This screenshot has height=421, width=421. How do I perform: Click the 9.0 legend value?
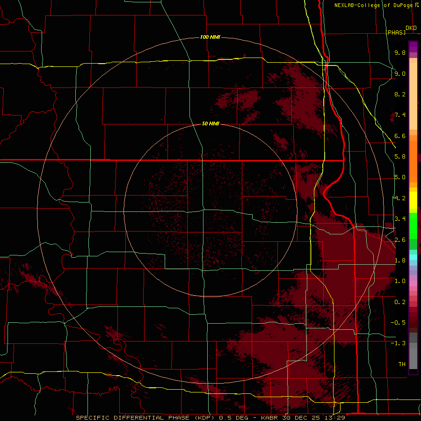pos(400,73)
